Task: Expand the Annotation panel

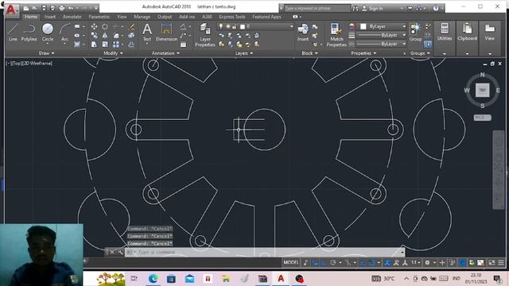Action: pyautogui.click(x=165, y=53)
